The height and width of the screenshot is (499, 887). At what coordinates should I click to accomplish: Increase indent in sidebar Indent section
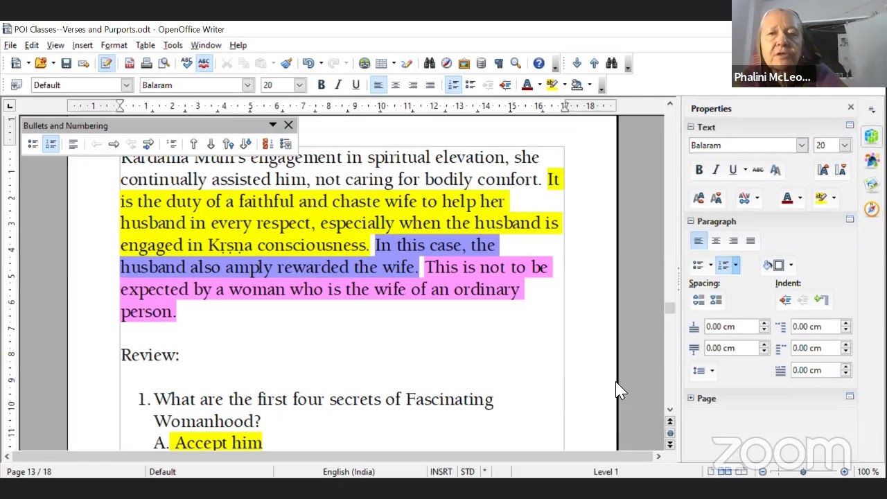point(785,300)
